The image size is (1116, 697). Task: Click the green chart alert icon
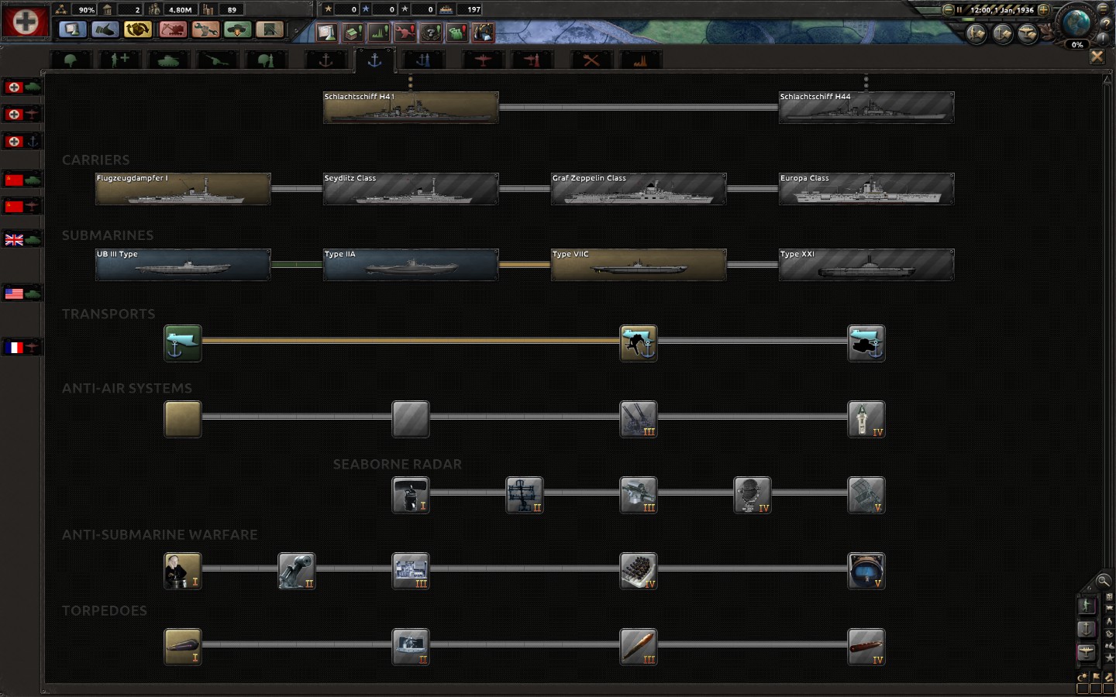coord(379,32)
